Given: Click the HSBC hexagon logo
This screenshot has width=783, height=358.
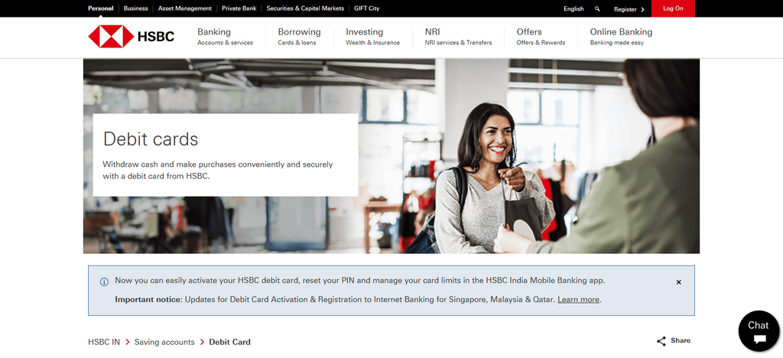Looking at the screenshot, I should (x=111, y=37).
